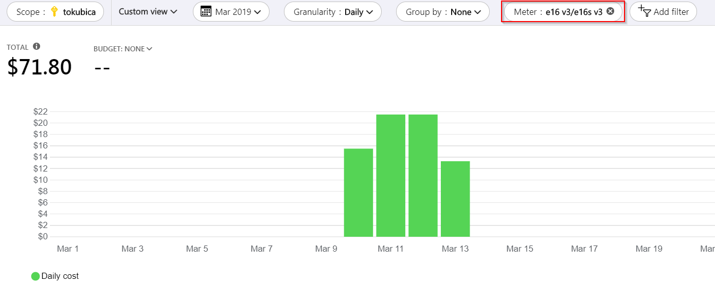Remove the e16 v3 meter filter
Image resolution: width=715 pixels, height=284 pixels.
[x=610, y=11]
